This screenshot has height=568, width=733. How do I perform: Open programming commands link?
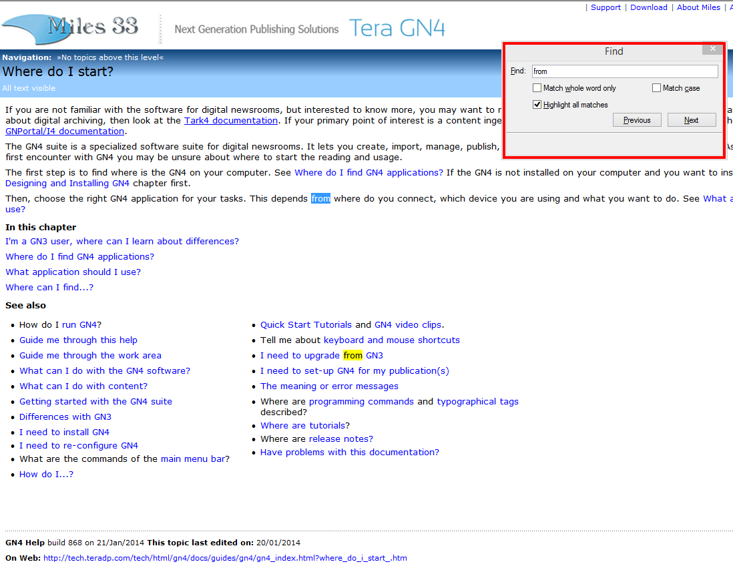point(361,402)
